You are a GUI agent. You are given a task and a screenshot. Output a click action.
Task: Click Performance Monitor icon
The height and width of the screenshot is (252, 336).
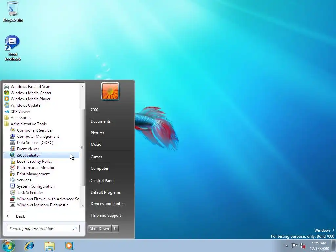(x=13, y=168)
